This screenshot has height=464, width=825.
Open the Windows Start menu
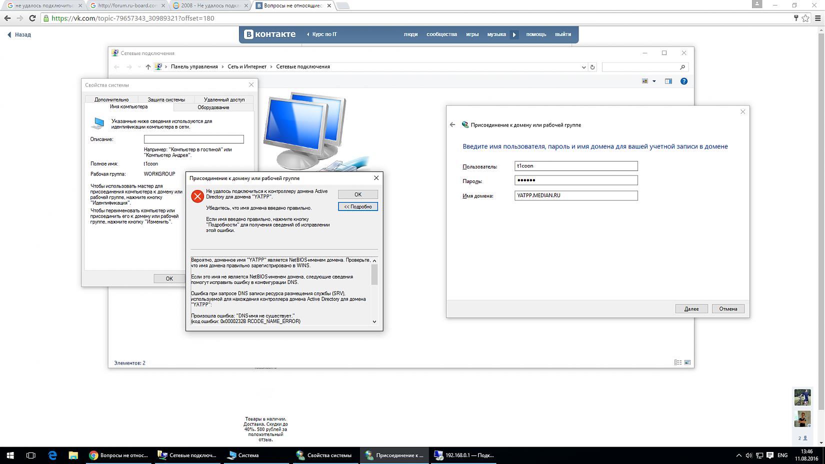click(x=10, y=455)
